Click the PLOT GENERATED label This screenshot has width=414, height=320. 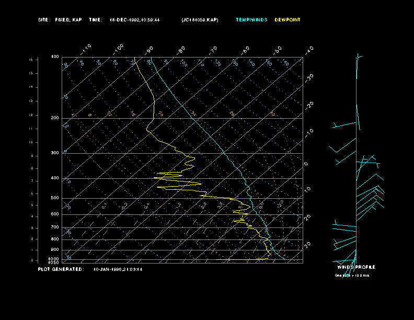pyautogui.click(x=61, y=269)
